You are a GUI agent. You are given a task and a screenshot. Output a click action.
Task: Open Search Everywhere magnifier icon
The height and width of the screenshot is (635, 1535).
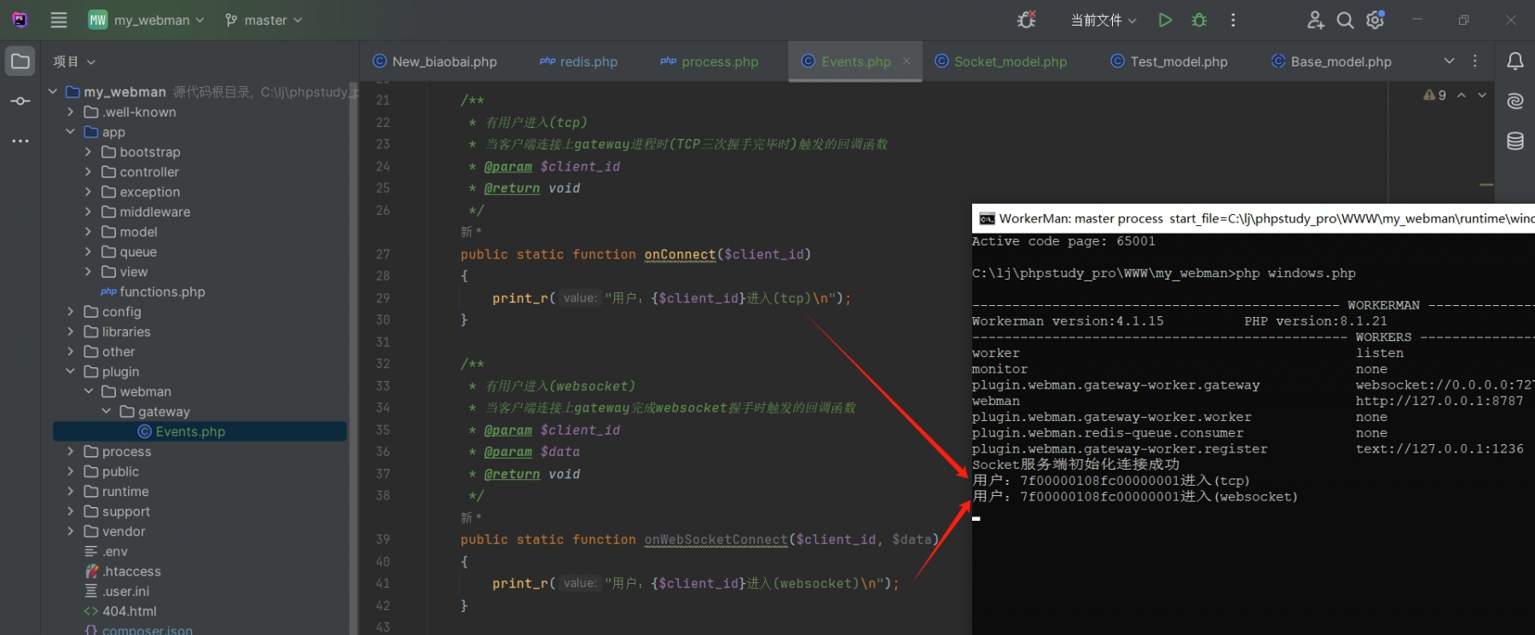tap(1345, 20)
